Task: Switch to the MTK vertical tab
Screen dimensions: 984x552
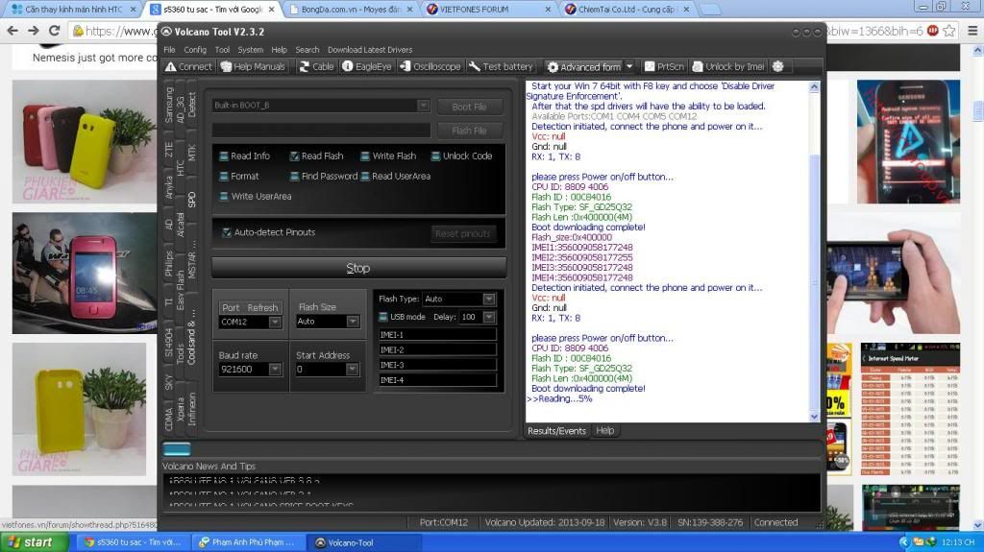Action: (192, 153)
